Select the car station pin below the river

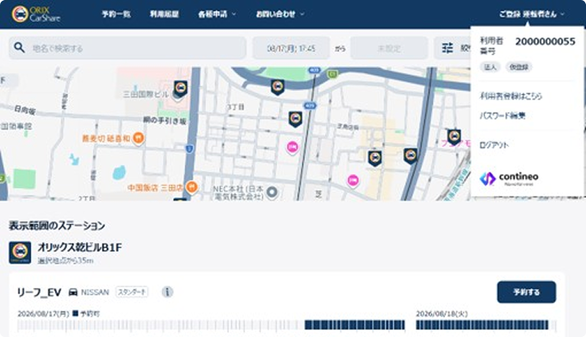click(x=277, y=87)
